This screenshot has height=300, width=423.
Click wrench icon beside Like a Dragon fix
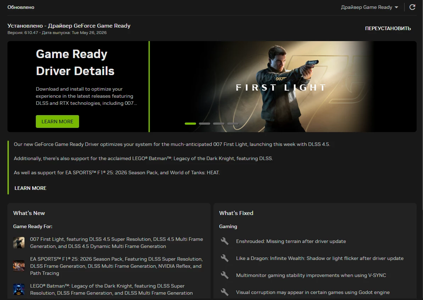click(x=224, y=258)
